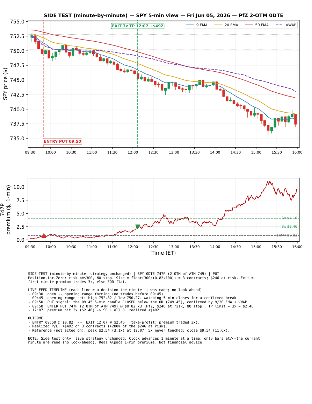This screenshot has height=404, width=312.
Task: Click the '13:30' time tick under the premium chart
Action: point(194,247)
